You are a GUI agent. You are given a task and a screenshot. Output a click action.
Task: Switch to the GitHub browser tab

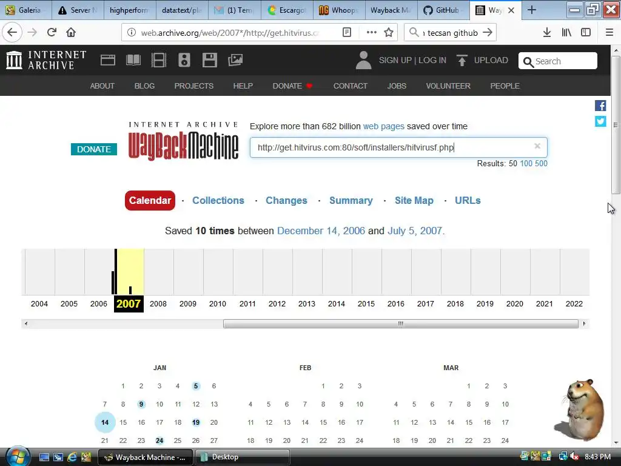point(443,10)
